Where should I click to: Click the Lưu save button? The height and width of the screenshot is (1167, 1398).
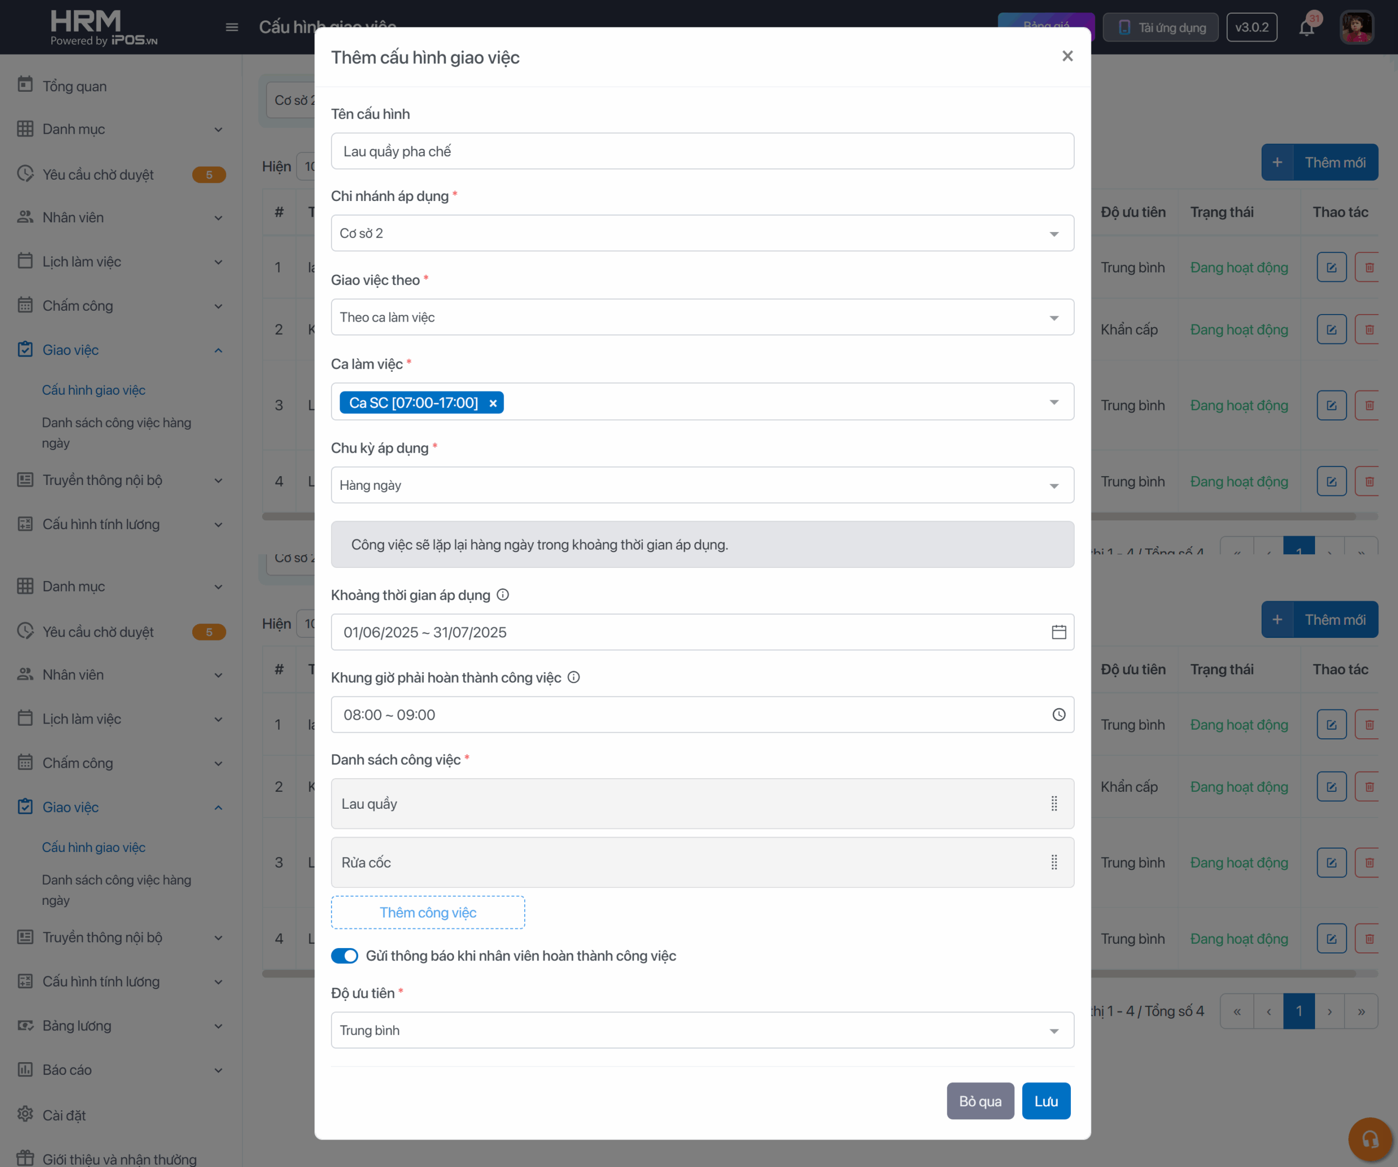(1045, 1100)
